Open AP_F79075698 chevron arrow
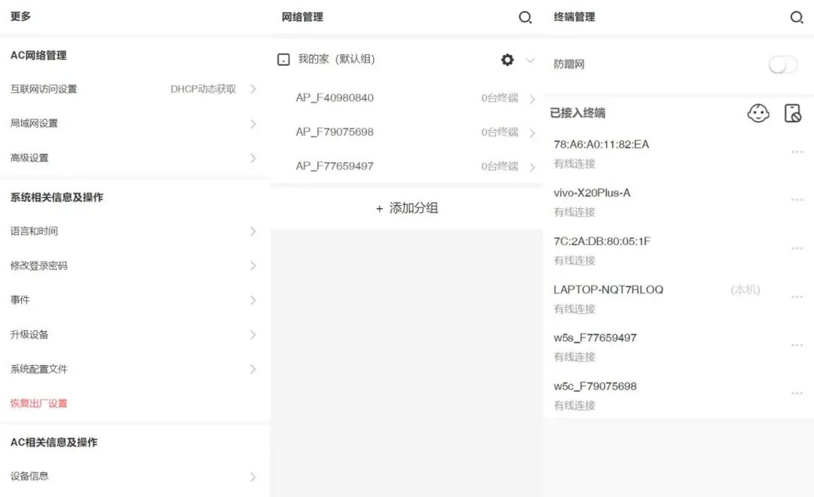814x497 pixels. pyautogui.click(x=532, y=133)
